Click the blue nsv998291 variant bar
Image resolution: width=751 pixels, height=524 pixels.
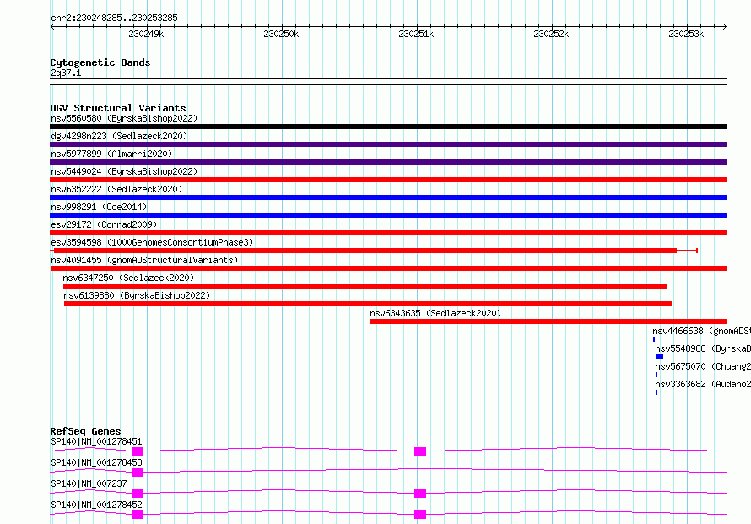(388, 215)
